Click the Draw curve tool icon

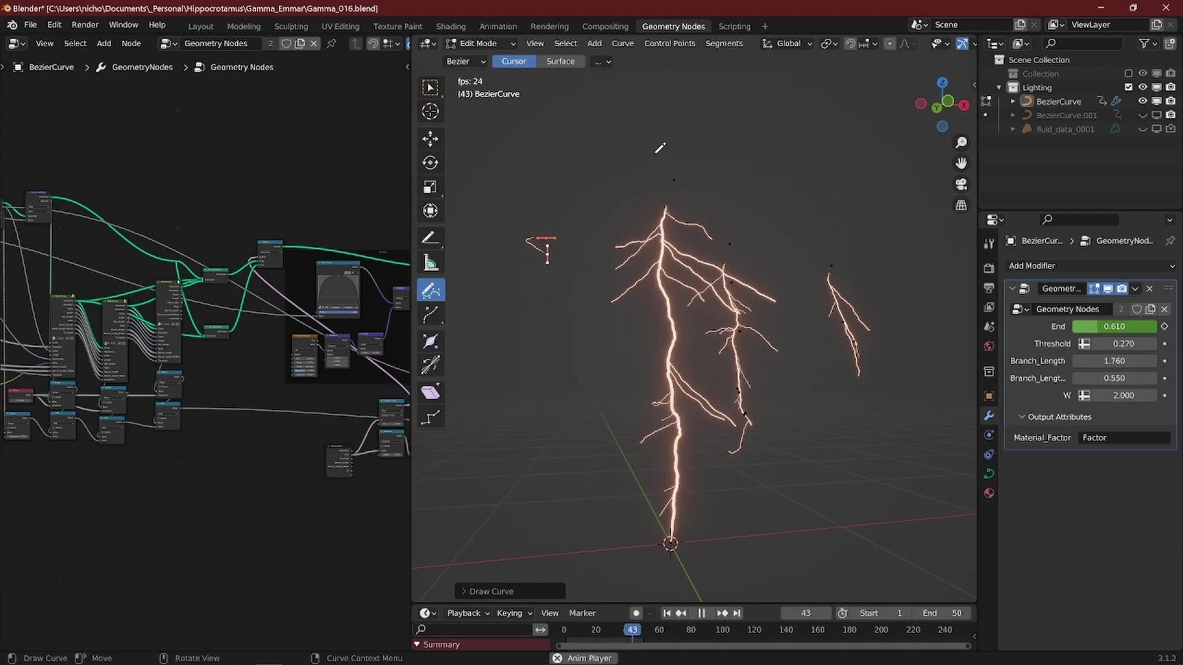[430, 289]
